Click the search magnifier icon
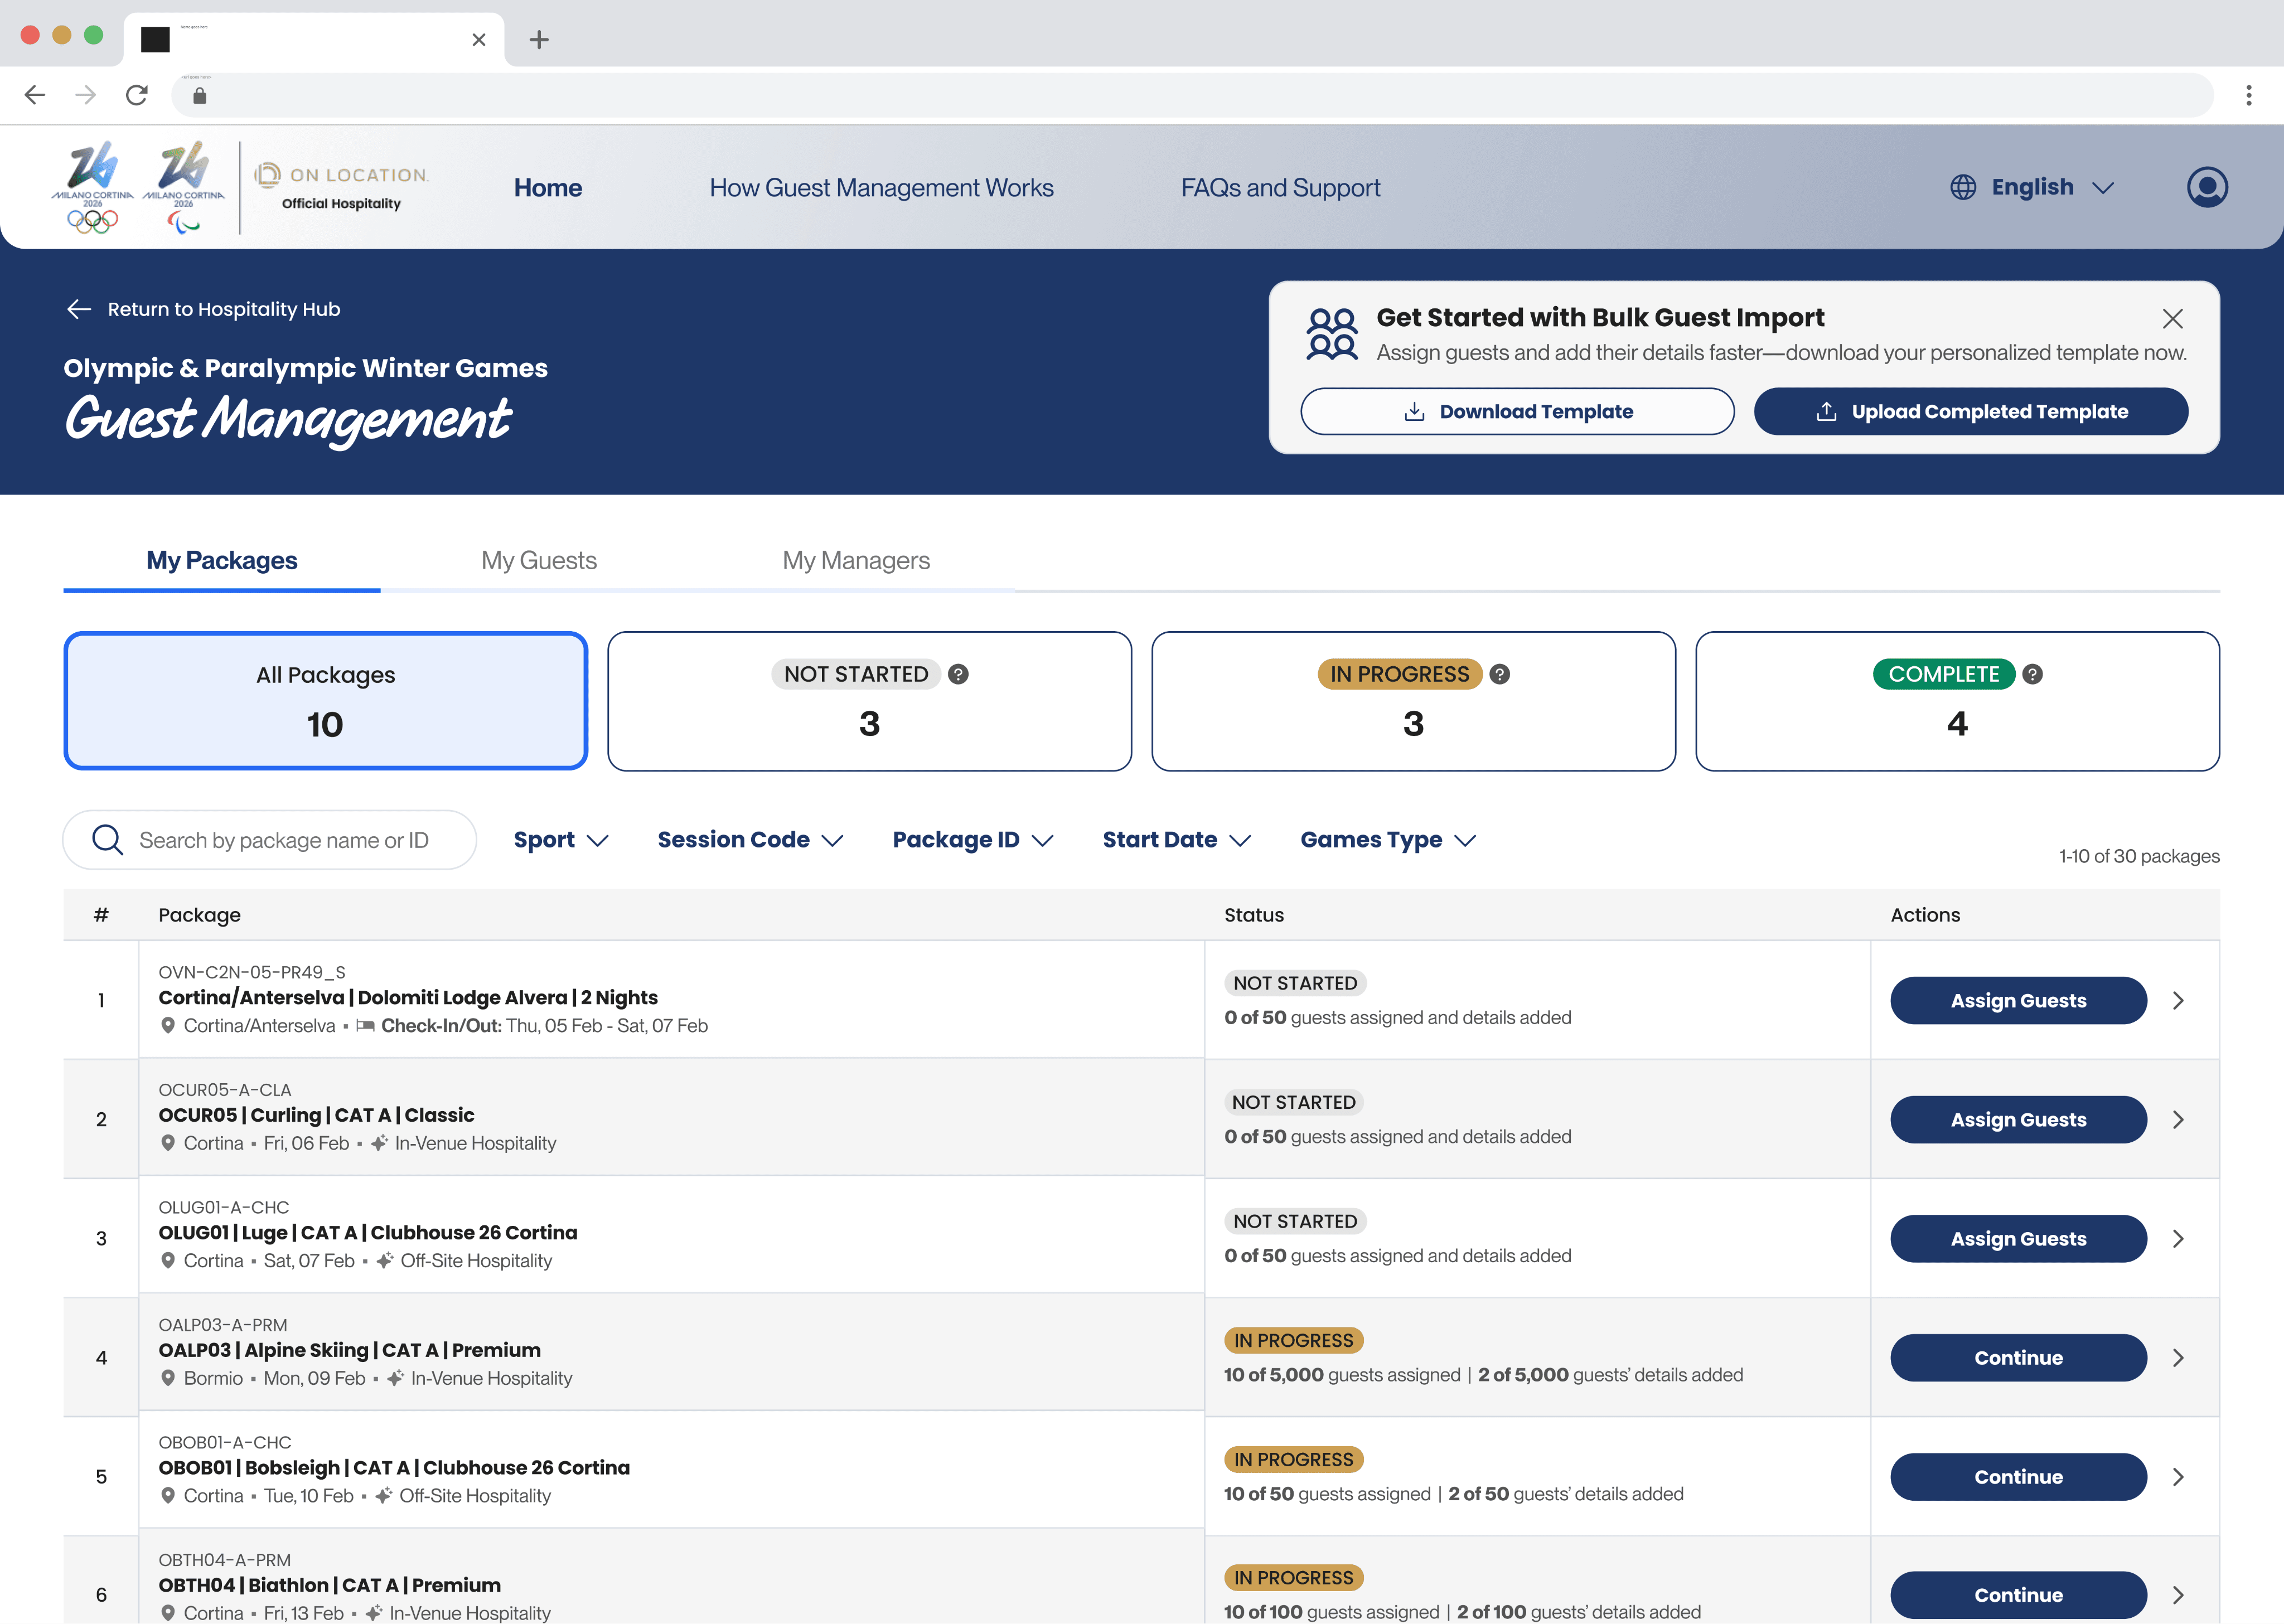 tap(107, 840)
